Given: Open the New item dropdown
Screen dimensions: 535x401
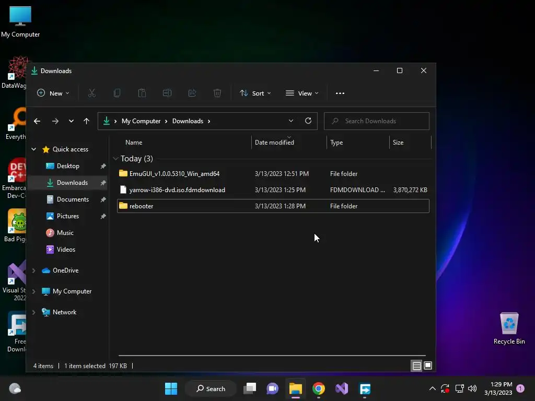Looking at the screenshot, I should (x=53, y=93).
